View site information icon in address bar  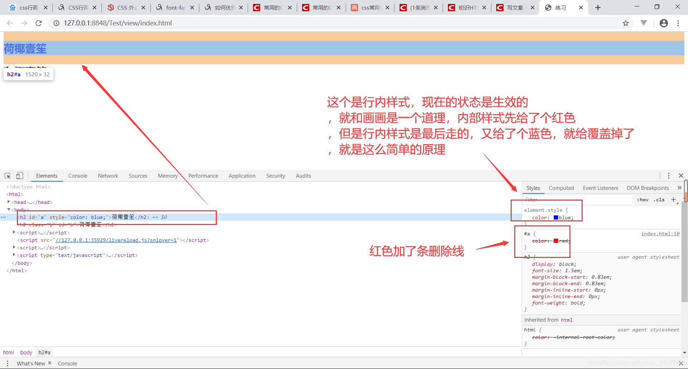(56, 23)
